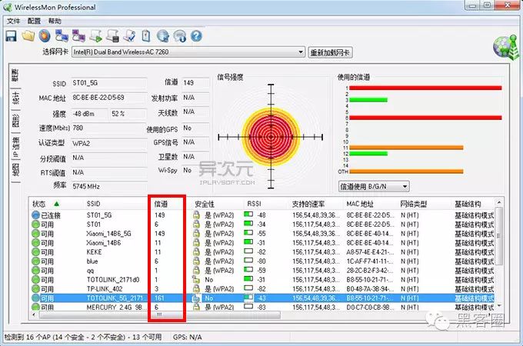Open the 帮助 menu
Image resolution: width=523 pixels, height=346 pixels.
[x=55, y=21]
